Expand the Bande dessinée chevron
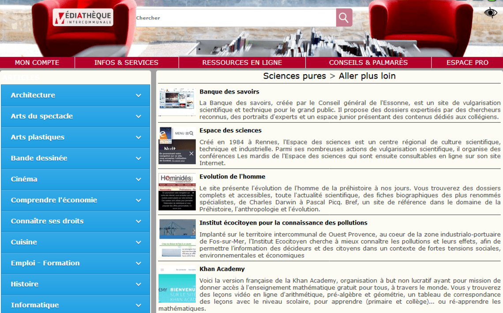Screen dimensions: 503x313 [x=139, y=158]
